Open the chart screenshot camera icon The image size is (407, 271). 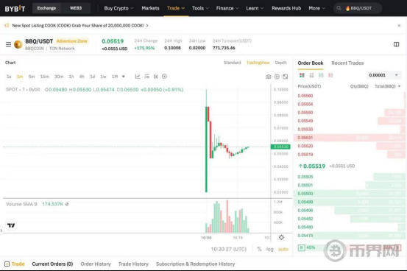click(x=268, y=77)
